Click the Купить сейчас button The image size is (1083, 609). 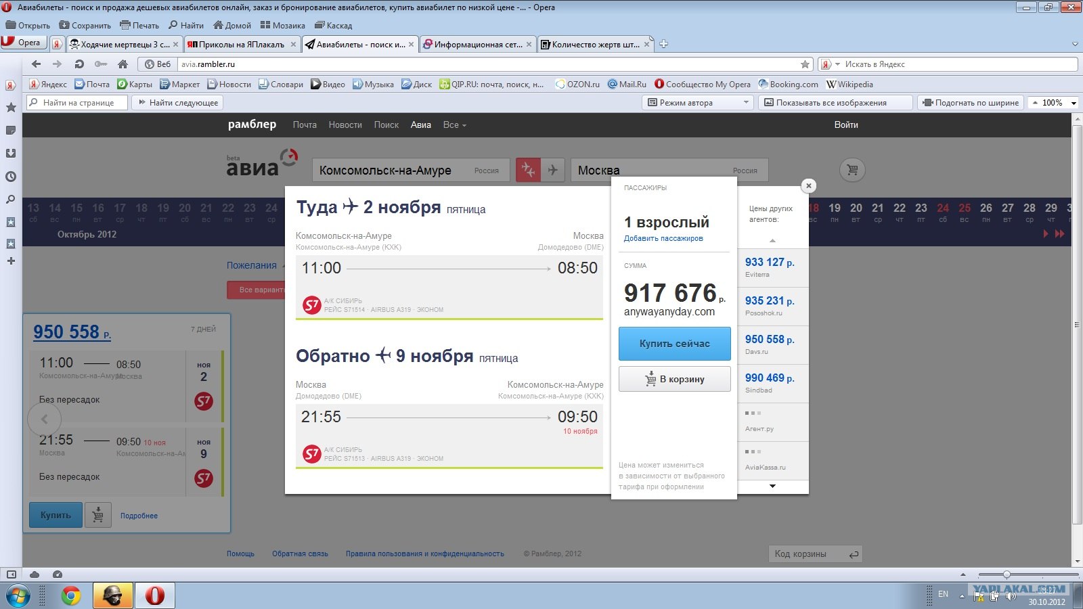pyautogui.click(x=675, y=344)
